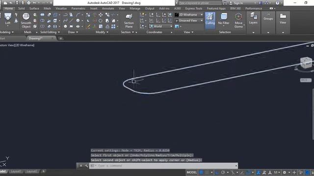Switch to the Surface ribbon tab
314x176 pixels.
(34, 8)
